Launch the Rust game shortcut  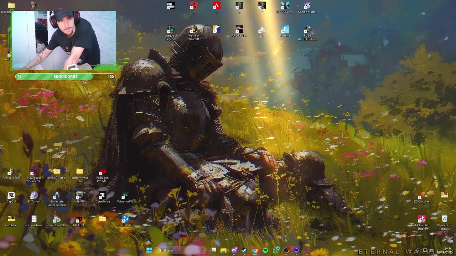[193, 6]
